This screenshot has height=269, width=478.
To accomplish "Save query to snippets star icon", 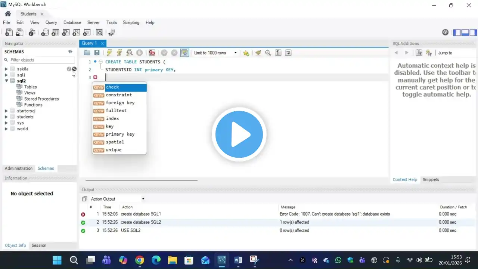I will tap(246, 53).
